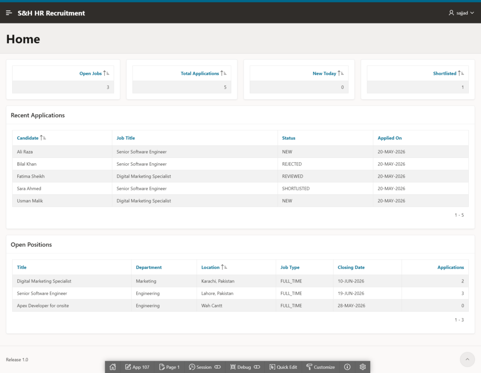481x373 pixels.
Task: Sort by Total Applications header
Action: point(200,74)
